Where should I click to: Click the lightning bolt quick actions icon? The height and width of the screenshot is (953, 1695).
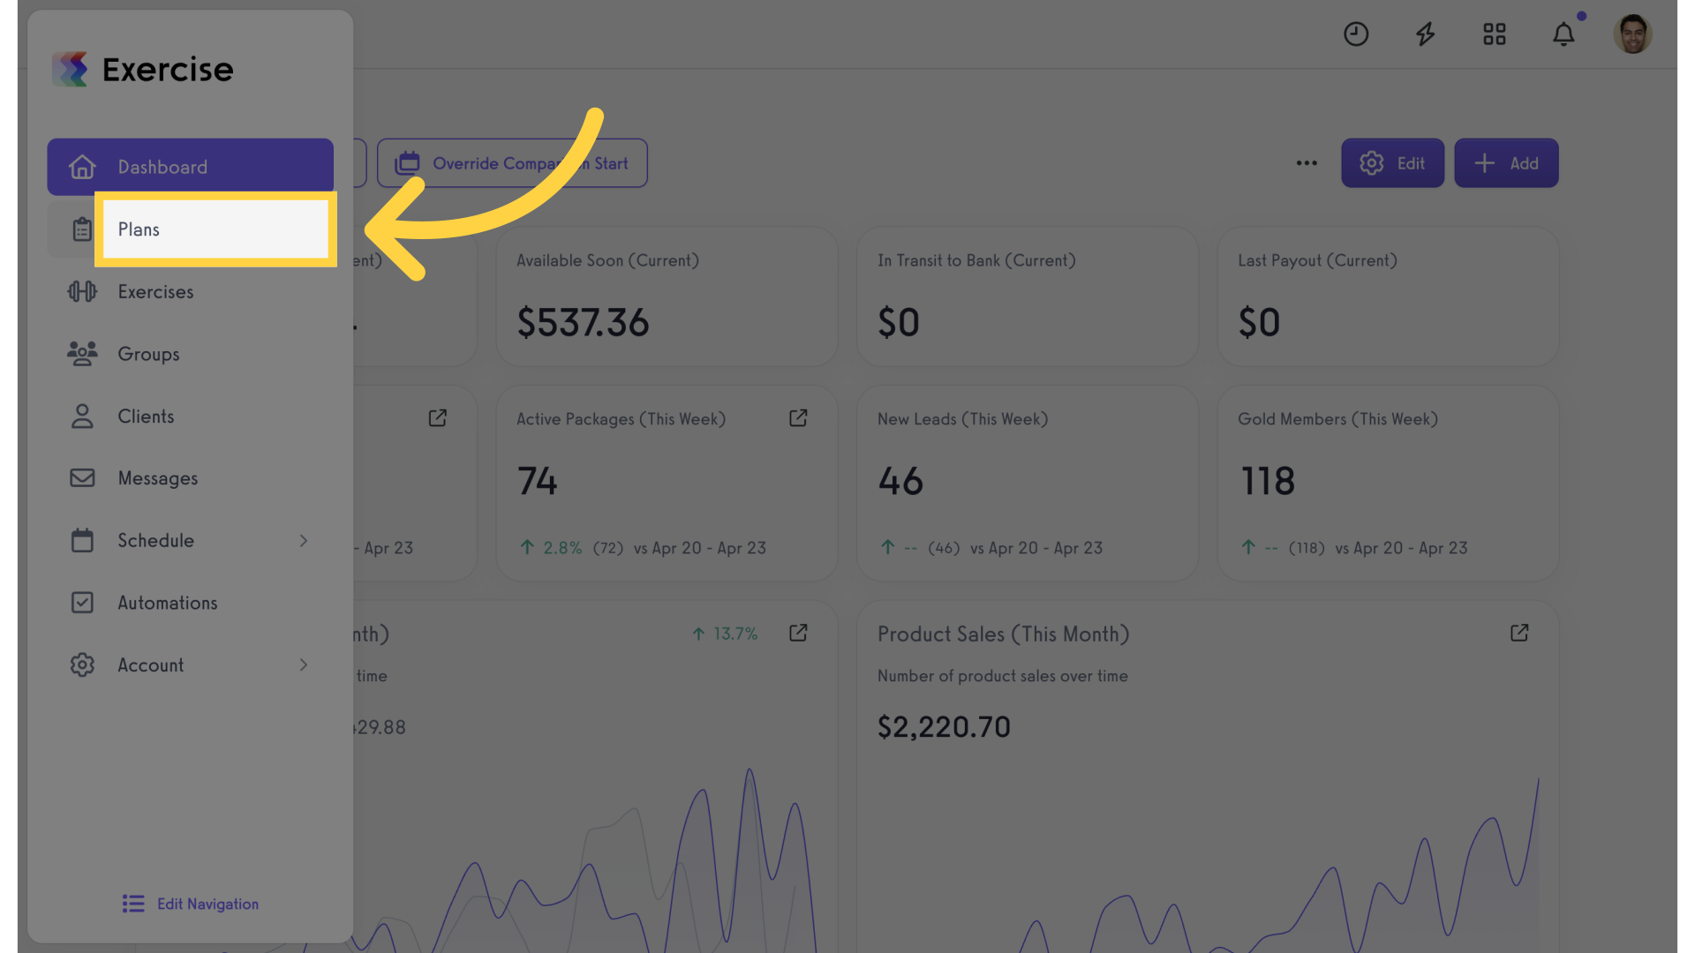[1425, 34]
